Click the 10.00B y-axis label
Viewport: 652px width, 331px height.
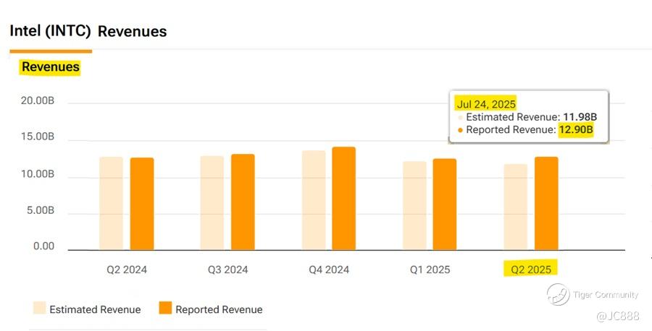pyautogui.click(x=38, y=173)
